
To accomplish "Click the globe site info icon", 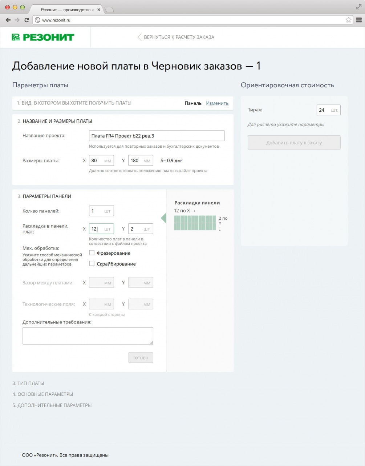I will [37, 20].
